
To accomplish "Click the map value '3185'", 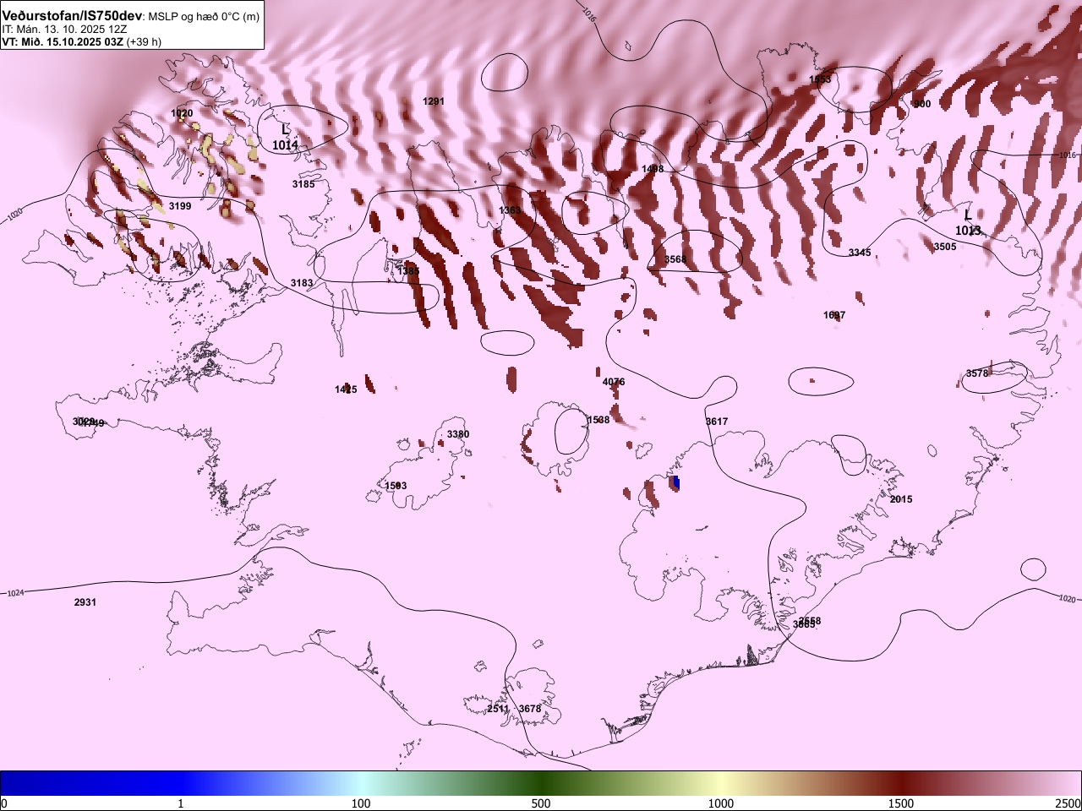I will [303, 184].
